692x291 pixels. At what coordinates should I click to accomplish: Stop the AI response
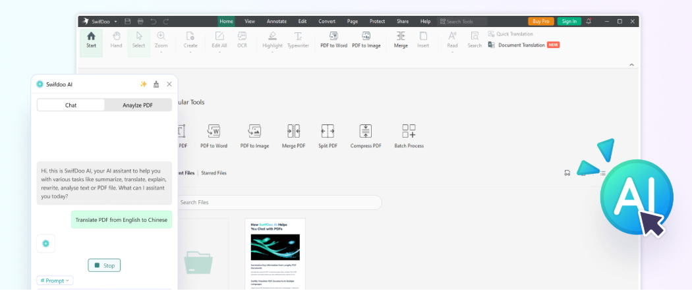(x=104, y=265)
